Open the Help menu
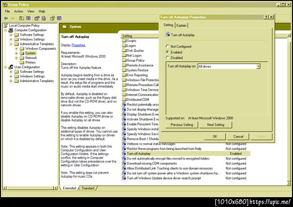 coord(42,11)
